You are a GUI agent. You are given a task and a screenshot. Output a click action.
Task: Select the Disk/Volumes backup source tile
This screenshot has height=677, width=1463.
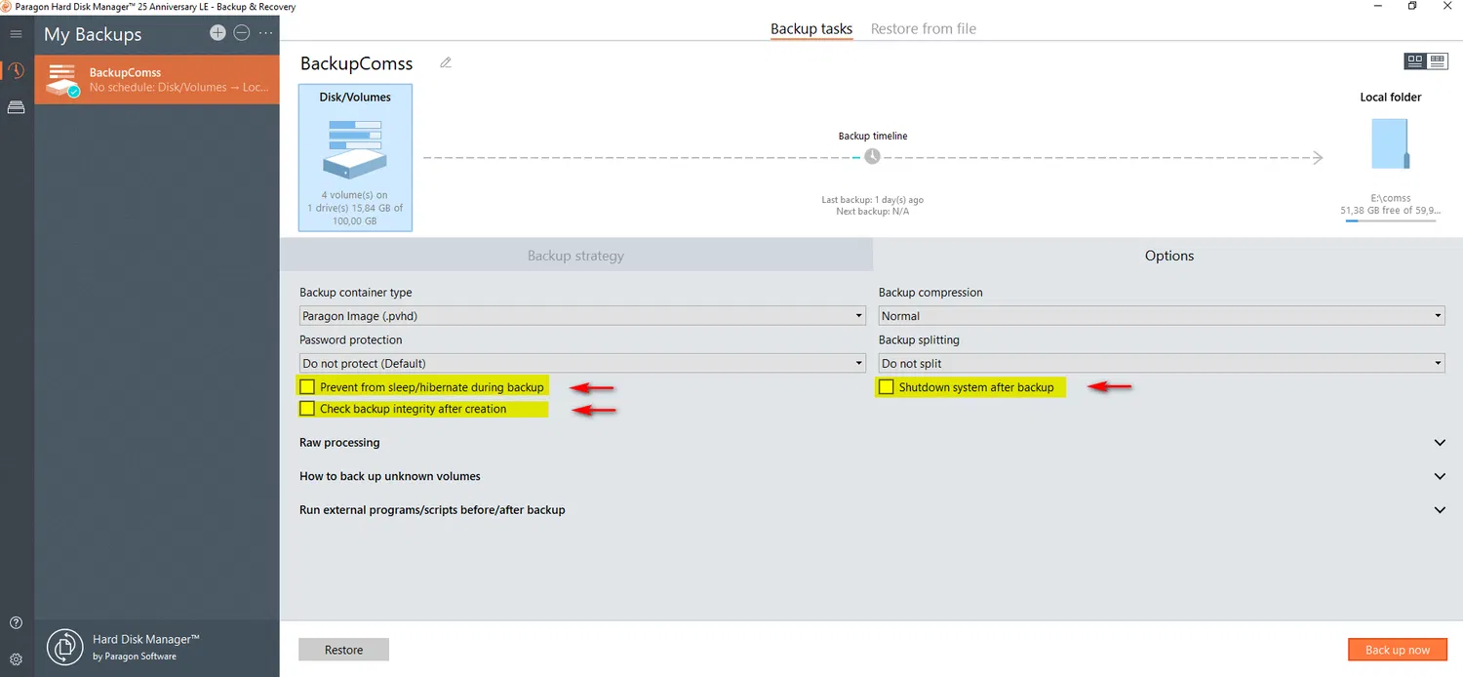coord(355,157)
